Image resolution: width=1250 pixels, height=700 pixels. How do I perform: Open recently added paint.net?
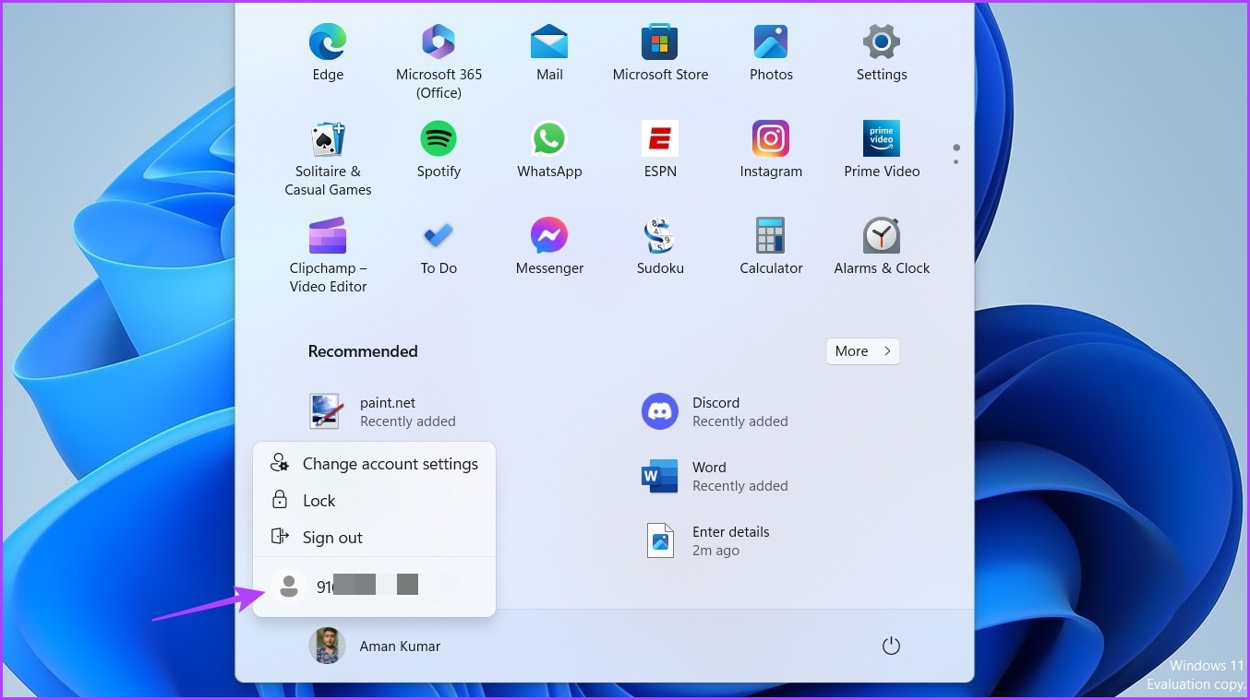click(x=382, y=411)
